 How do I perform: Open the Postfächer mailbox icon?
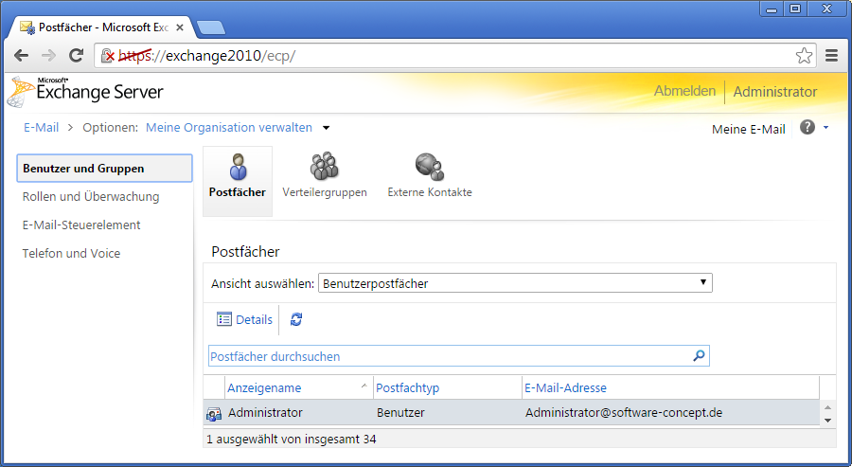tap(237, 168)
